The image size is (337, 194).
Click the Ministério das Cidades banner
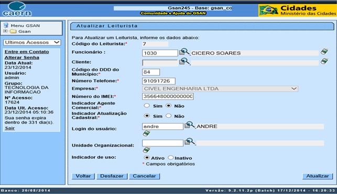298,10
